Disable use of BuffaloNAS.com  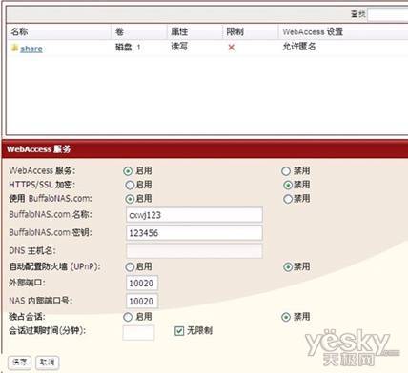[288, 199]
